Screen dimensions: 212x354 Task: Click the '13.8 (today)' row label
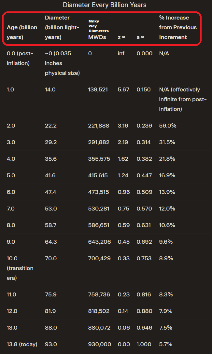(22, 344)
